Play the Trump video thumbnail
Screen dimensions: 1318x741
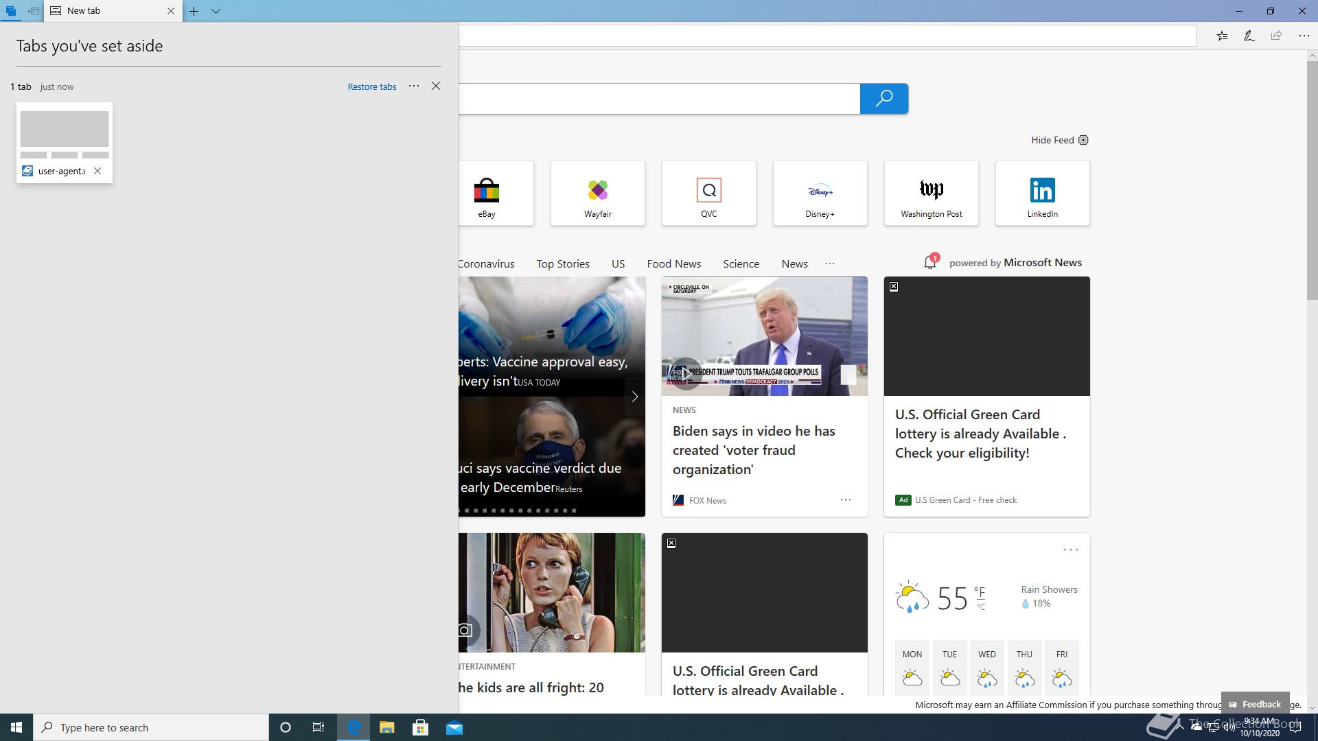pos(686,373)
